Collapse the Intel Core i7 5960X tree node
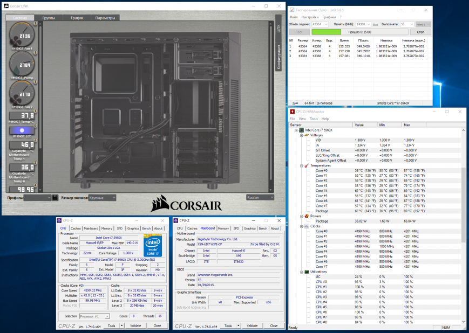 point(296,130)
